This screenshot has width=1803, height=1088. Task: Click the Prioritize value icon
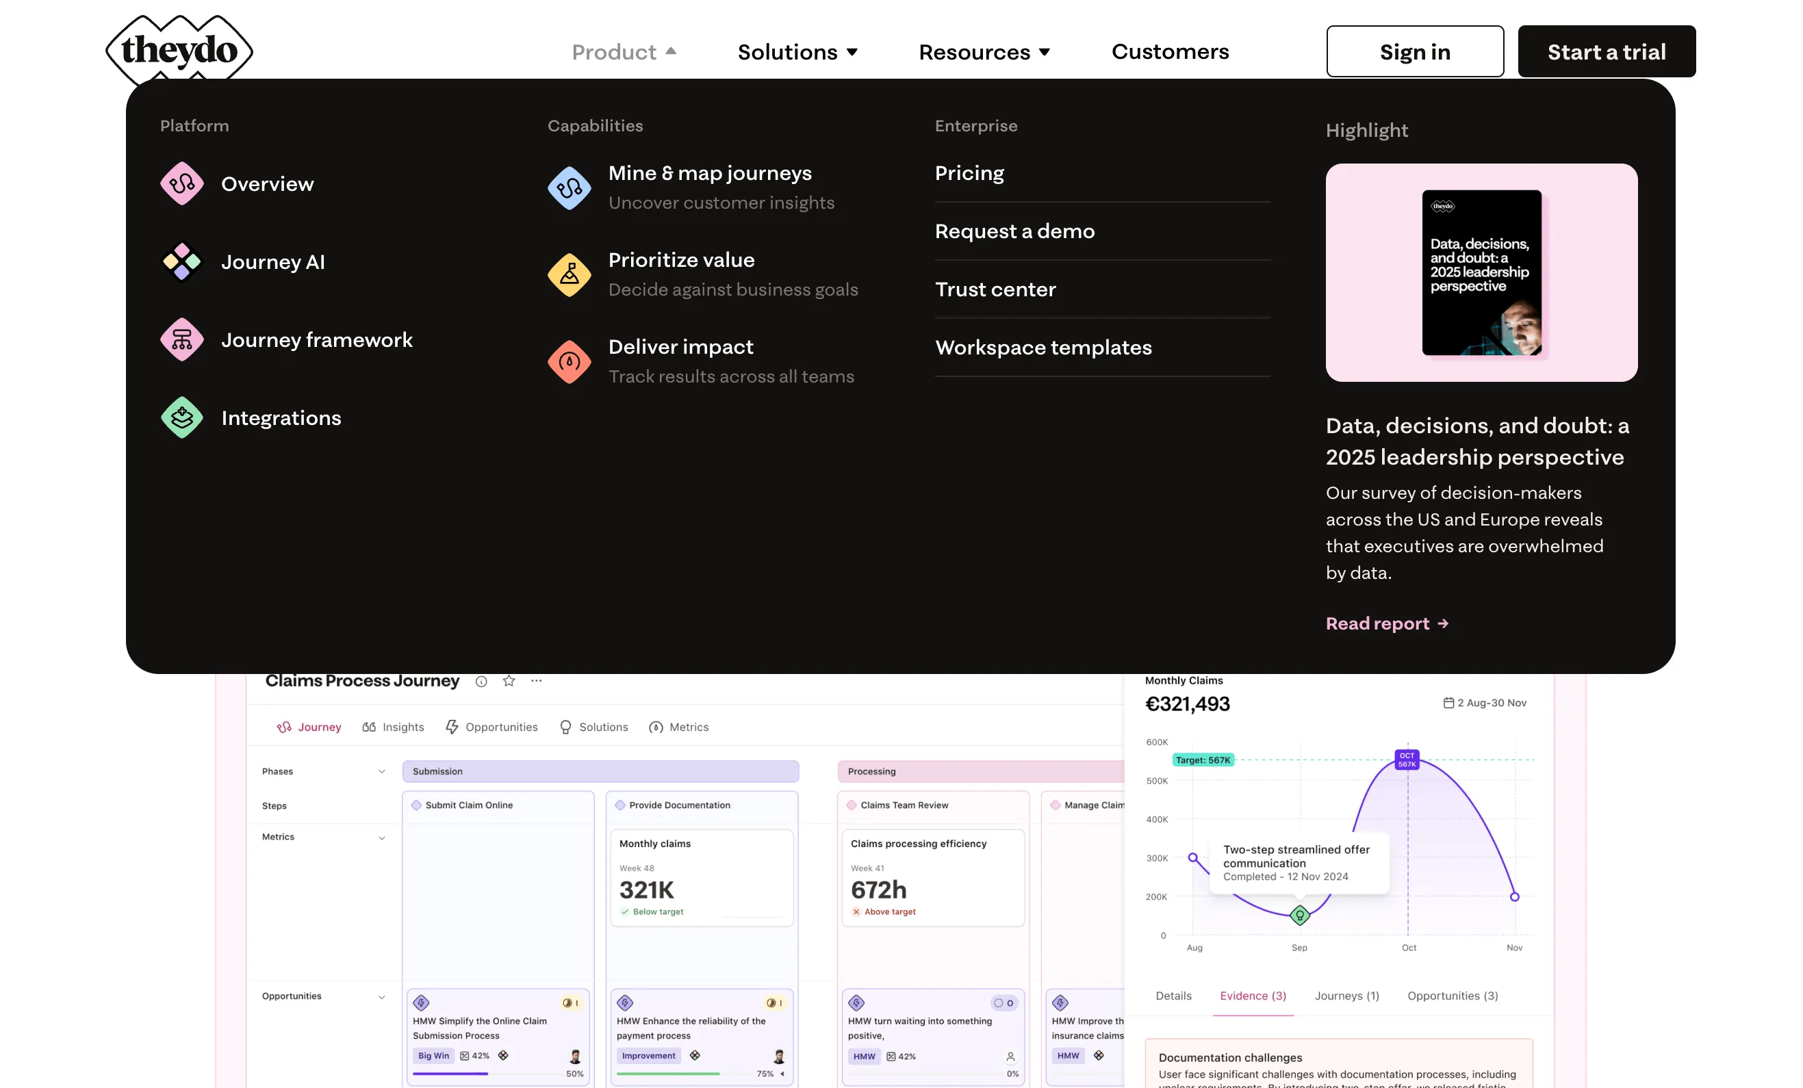tap(570, 275)
